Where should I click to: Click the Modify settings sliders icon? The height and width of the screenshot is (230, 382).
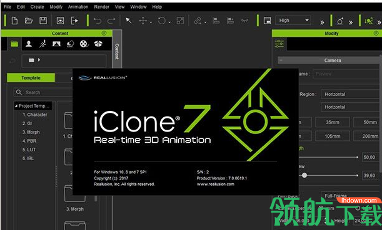coord(279,44)
